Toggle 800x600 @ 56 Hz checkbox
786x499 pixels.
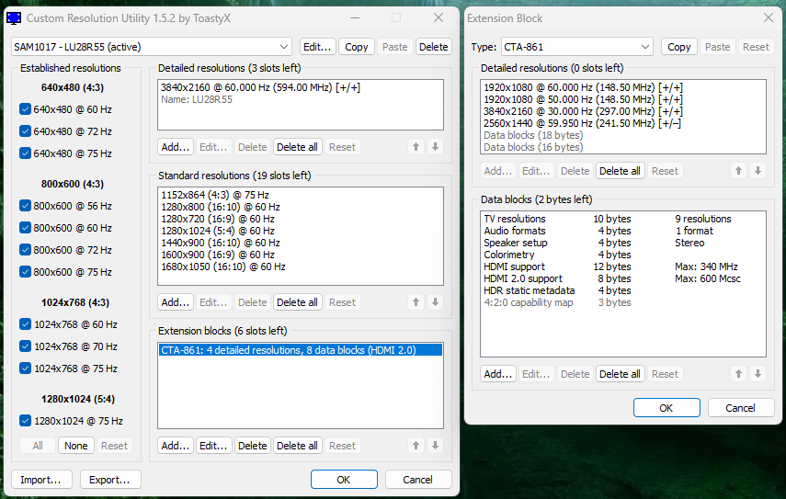coord(26,206)
